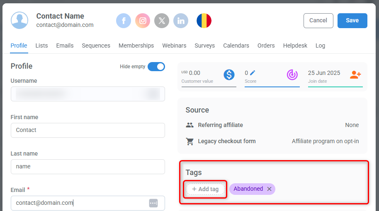Viewport: 379px width, 211px height.
Task: Open the X (Twitter) profile icon
Action: tap(162, 21)
